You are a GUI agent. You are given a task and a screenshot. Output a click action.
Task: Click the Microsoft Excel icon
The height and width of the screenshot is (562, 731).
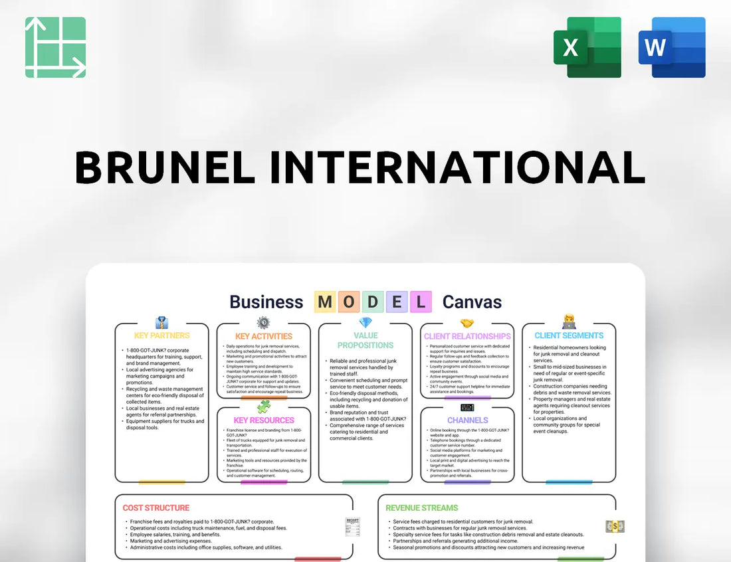(x=587, y=48)
